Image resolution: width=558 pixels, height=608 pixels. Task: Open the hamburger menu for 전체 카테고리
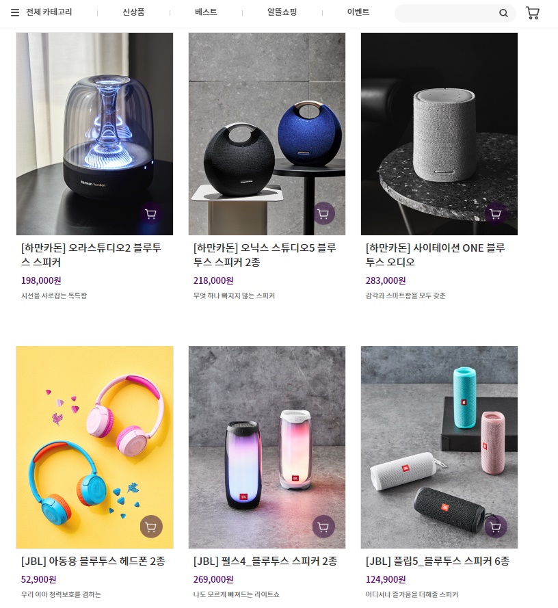point(15,12)
